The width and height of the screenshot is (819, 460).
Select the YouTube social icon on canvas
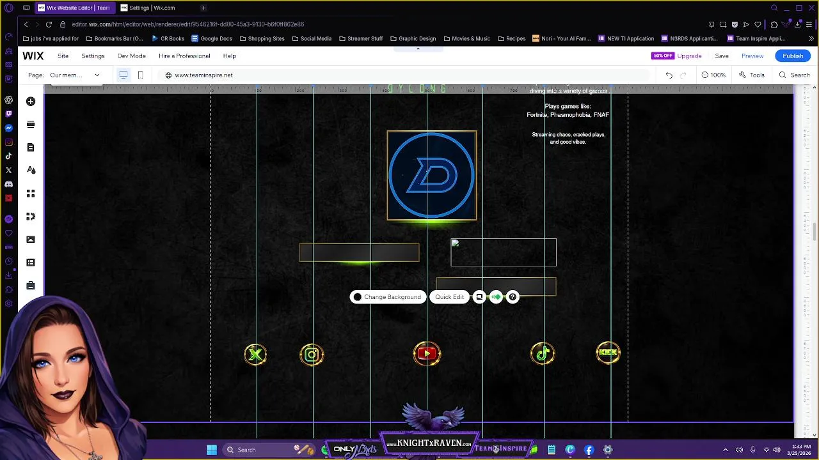tap(427, 353)
